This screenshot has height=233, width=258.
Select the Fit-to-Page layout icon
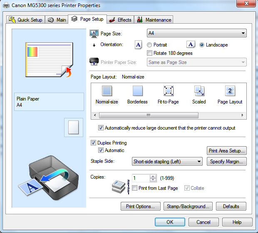coord(169,91)
